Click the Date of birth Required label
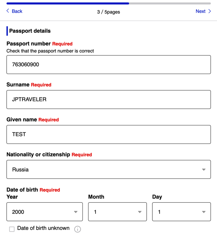The height and width of the screenshot is (236, 217). tap(33, 190)
